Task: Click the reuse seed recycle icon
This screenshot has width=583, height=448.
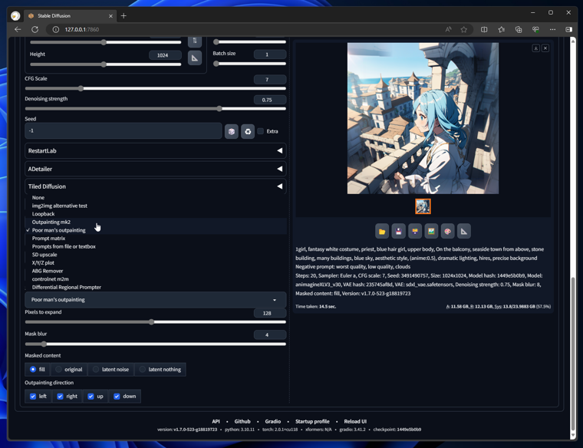Action: click(x=248, y=131)
